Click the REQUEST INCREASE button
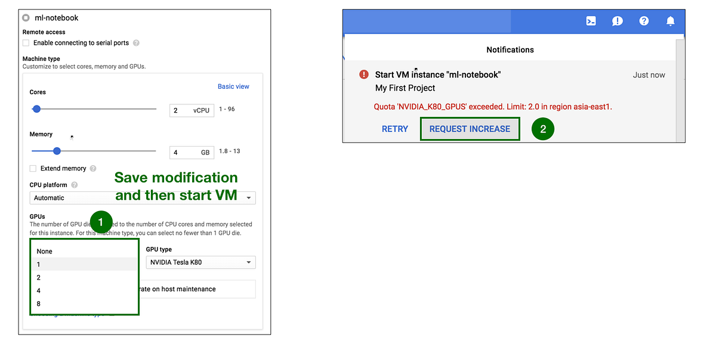Image resolution: width=716 pixels, height=344 pixels. [470, 129]
